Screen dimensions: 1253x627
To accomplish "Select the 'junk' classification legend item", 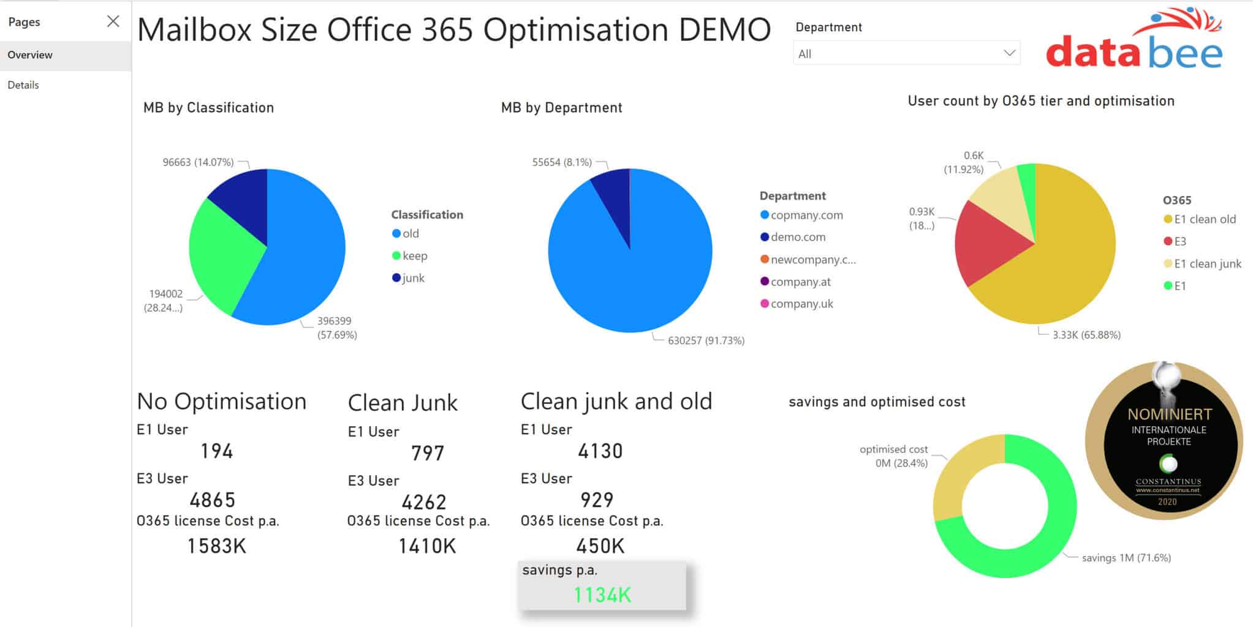I will pos(409,278).
